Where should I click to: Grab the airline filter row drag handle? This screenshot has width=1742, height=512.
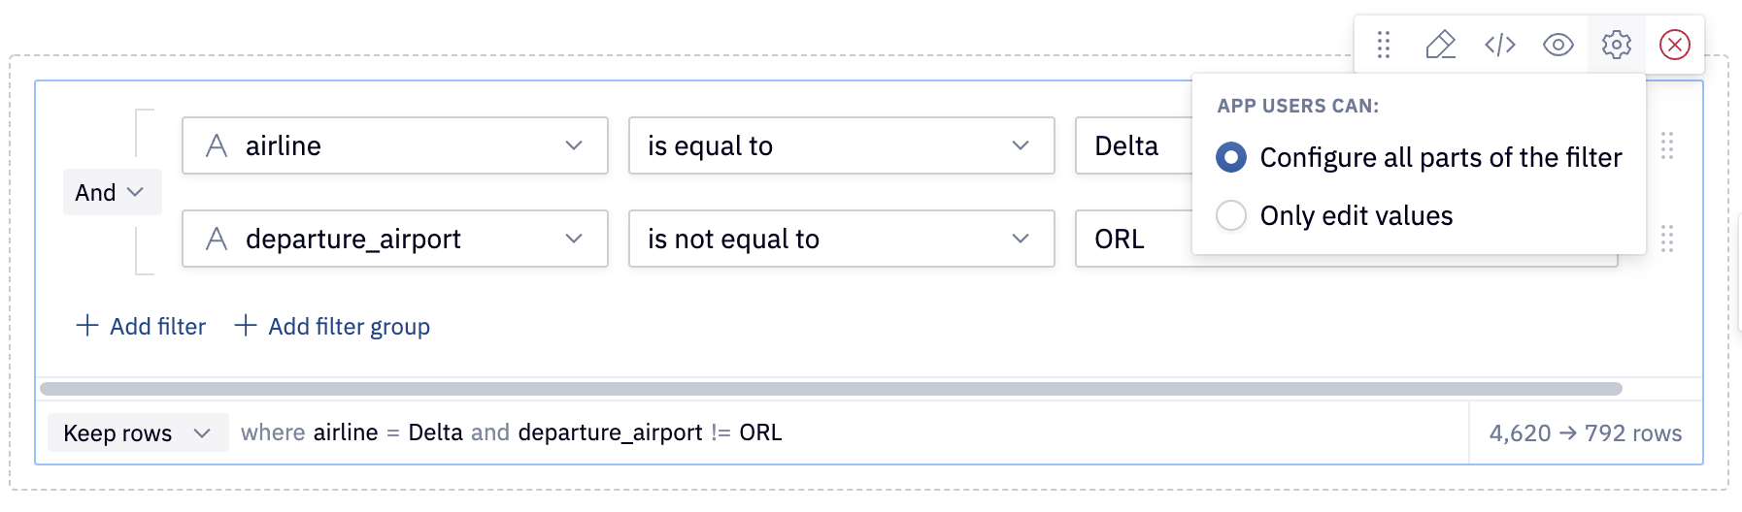1667,145
